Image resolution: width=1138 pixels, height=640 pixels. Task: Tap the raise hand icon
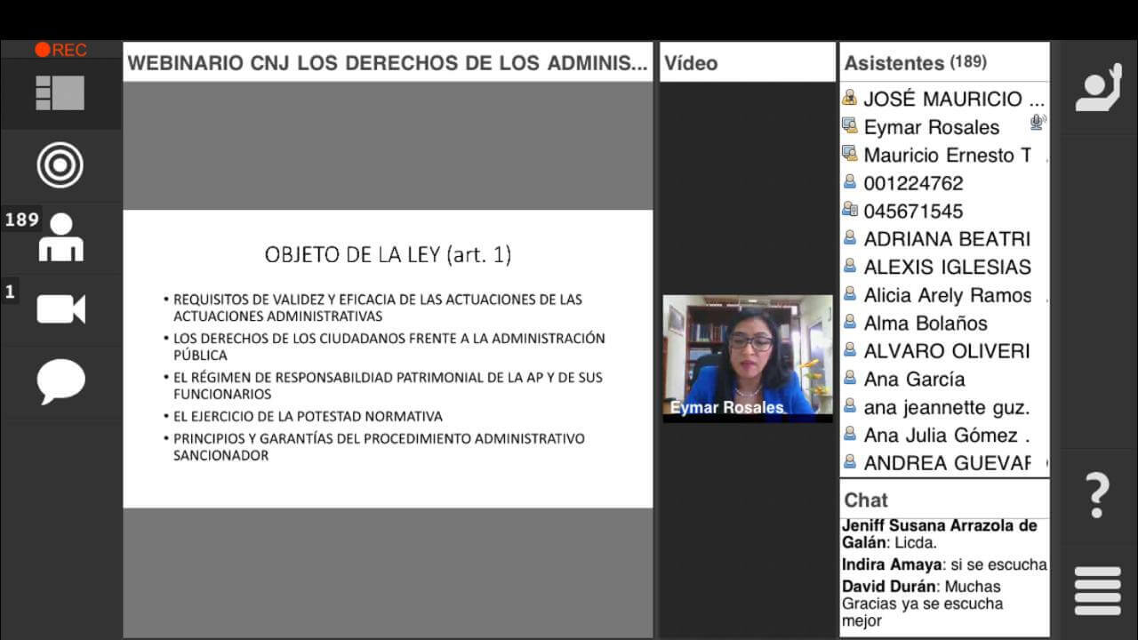(1098, 87)
